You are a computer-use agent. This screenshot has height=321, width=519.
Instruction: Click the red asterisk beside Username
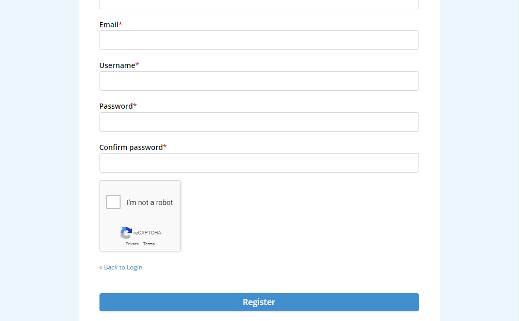tap(137, 65)
